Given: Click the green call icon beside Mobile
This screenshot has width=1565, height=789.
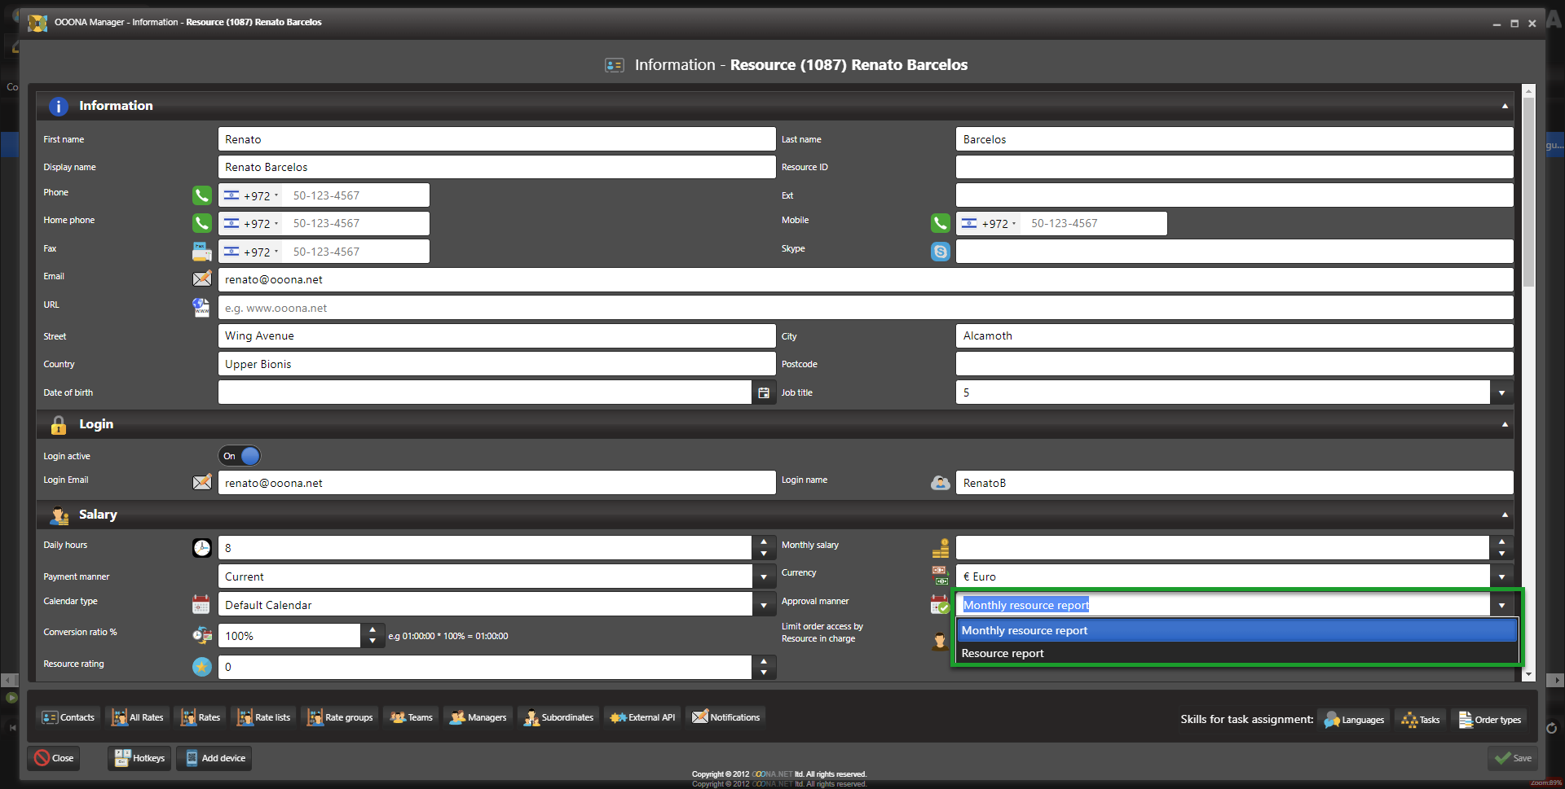Looking at the screenshot, I should click(x=940, y=223).
